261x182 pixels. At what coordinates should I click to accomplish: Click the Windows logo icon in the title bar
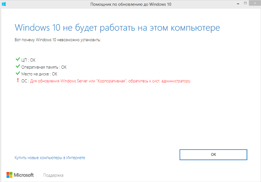coord(4,4)
